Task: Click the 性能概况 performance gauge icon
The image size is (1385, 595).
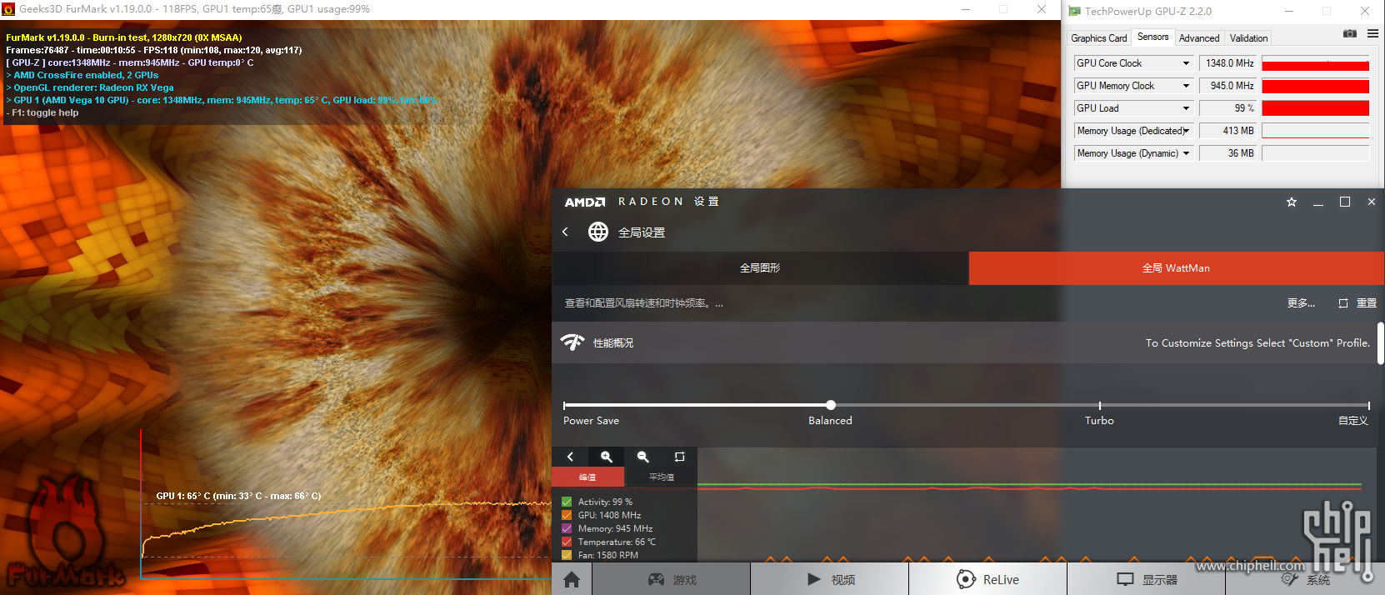Action: (572, 342)
